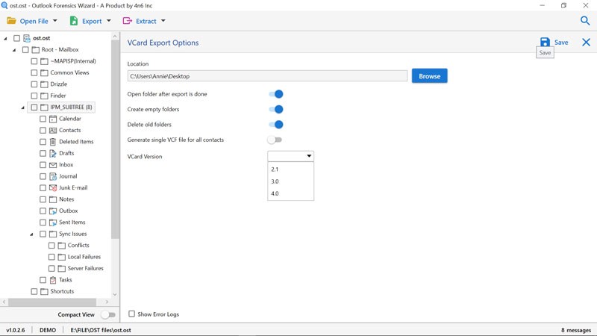Click the Export menu label
This screenshot has height=336, width=597.
click(92, 22)
